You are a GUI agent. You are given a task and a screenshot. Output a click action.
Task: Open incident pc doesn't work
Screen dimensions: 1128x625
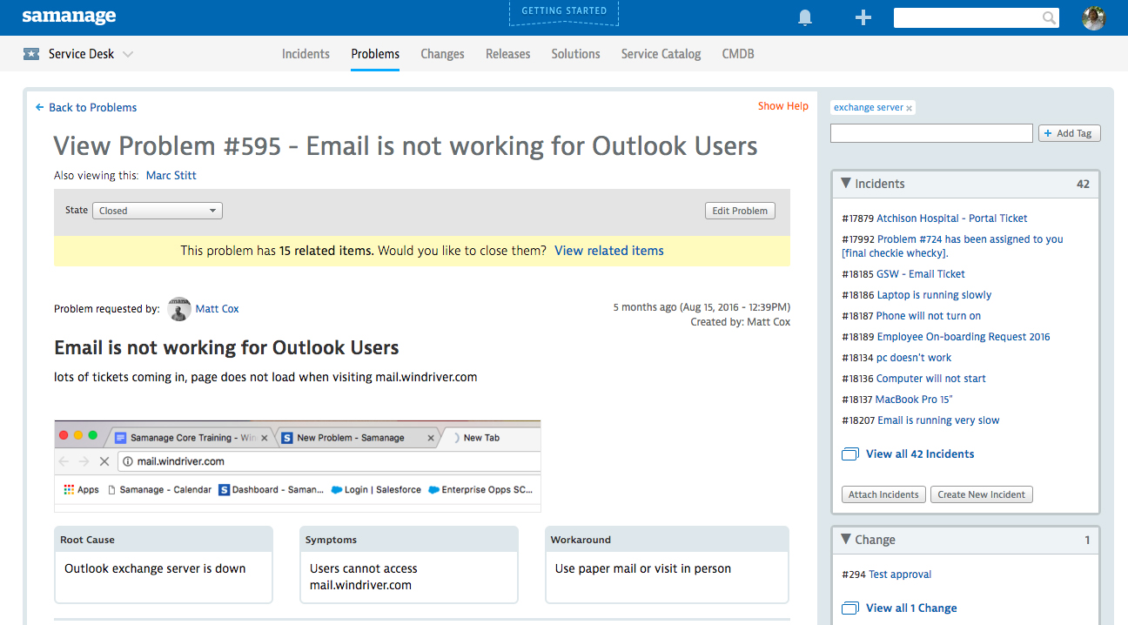click(x=914, y=358)
